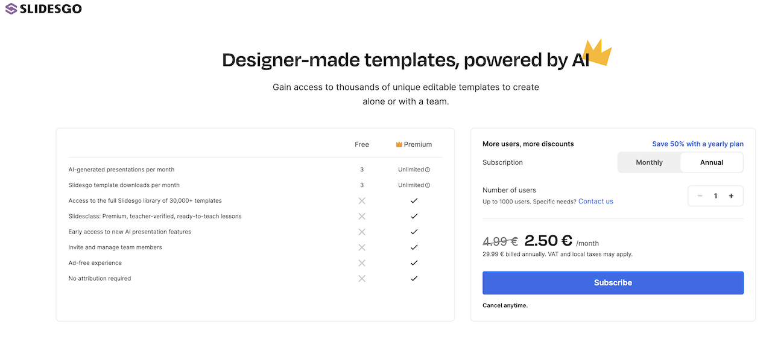Click Premium checkmark for Early access row

(x=414, y=232)
